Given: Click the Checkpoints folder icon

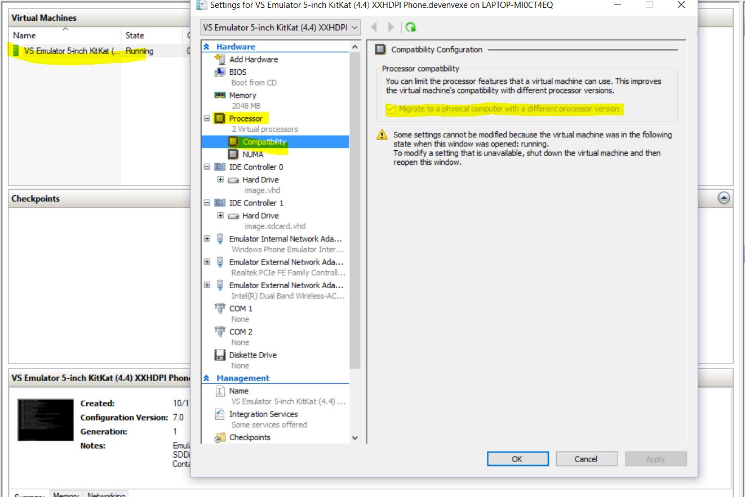Looking at the screenshot, I should pyautogui.click(x=220, y=437).
